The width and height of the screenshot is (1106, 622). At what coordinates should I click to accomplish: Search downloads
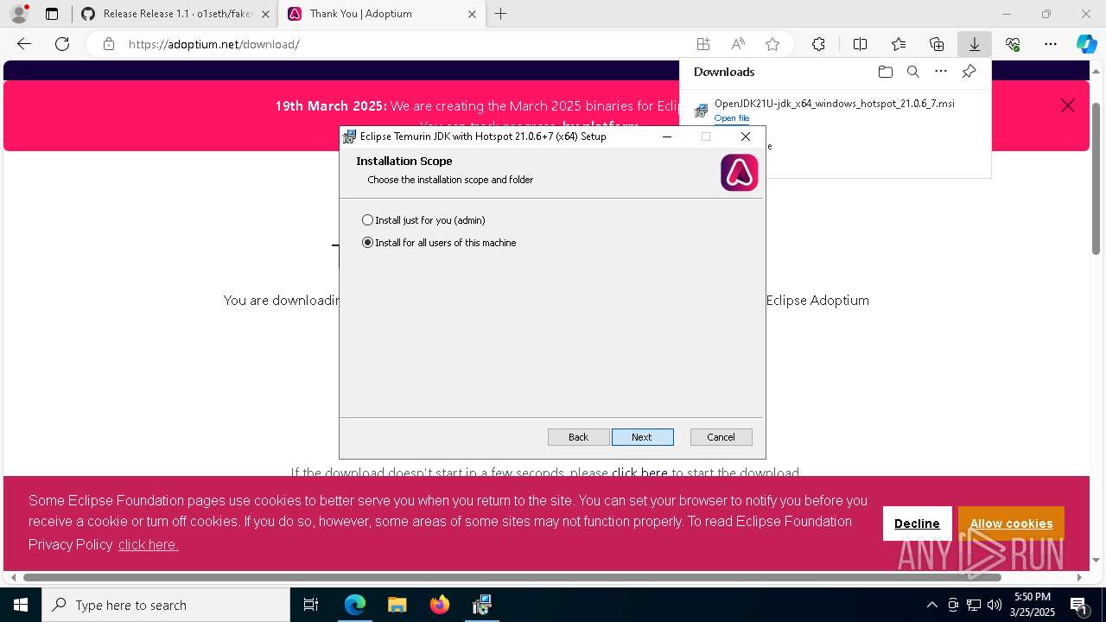point(913,72)
